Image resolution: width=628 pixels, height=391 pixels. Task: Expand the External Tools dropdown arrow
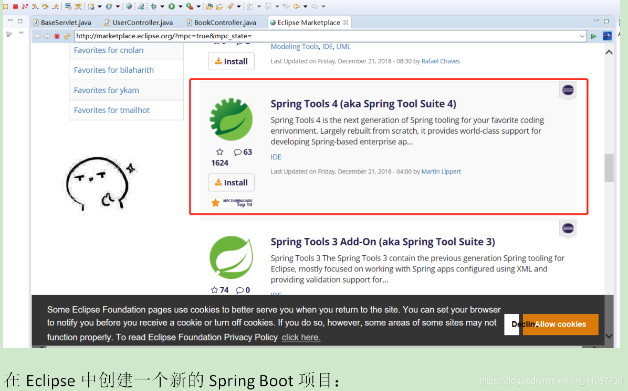click(198, 6)
